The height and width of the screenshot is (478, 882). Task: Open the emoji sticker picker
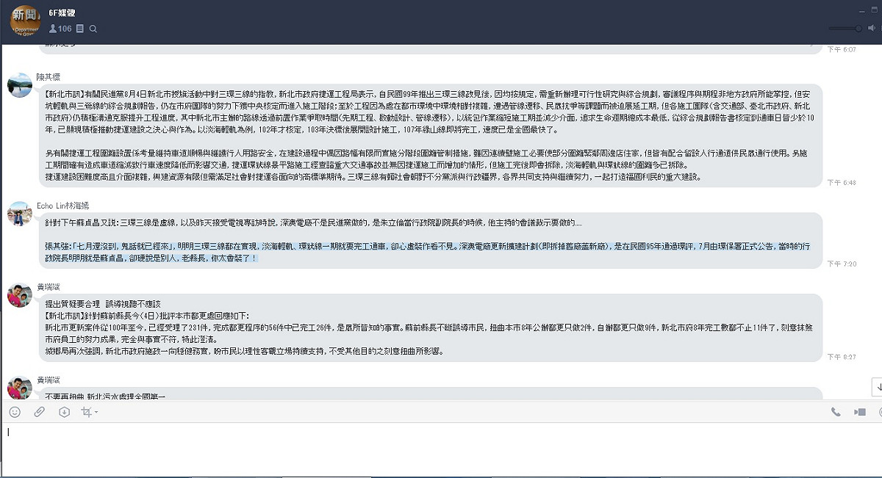point(15,412)
